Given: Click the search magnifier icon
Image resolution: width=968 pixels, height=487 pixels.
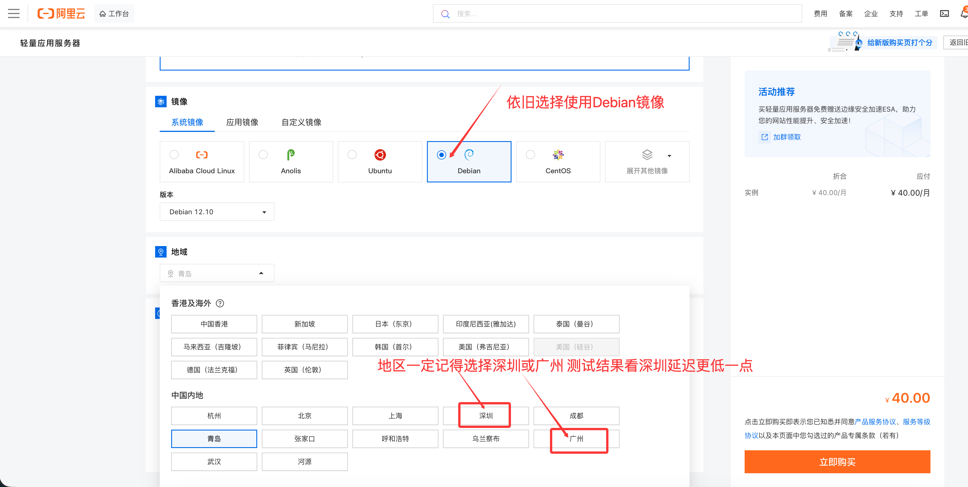Looking at the screenshot, I should pos(445,13).
